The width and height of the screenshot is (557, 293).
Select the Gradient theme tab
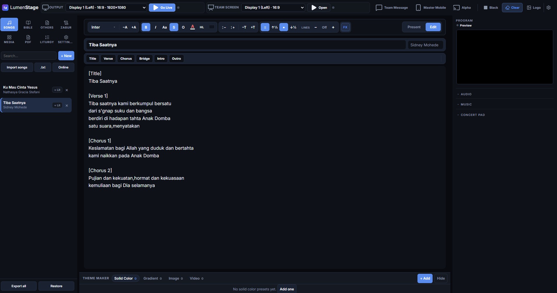[153, 278]
